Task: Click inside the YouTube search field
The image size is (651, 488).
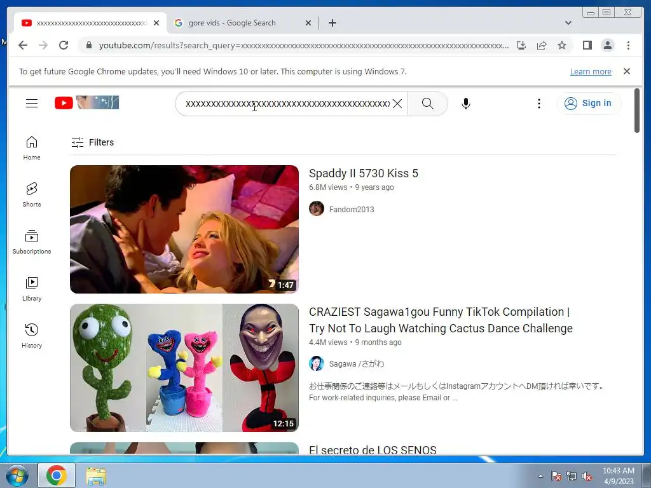Action: [287, 104]
